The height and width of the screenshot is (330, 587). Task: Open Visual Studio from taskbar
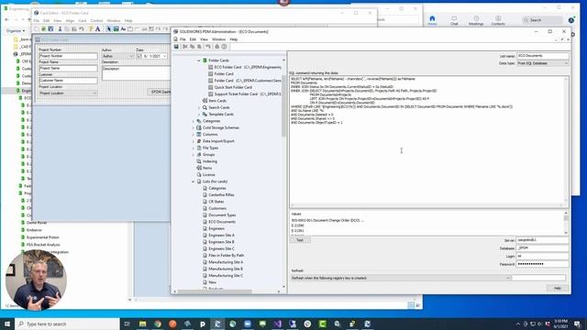click(x=277, y=324)
